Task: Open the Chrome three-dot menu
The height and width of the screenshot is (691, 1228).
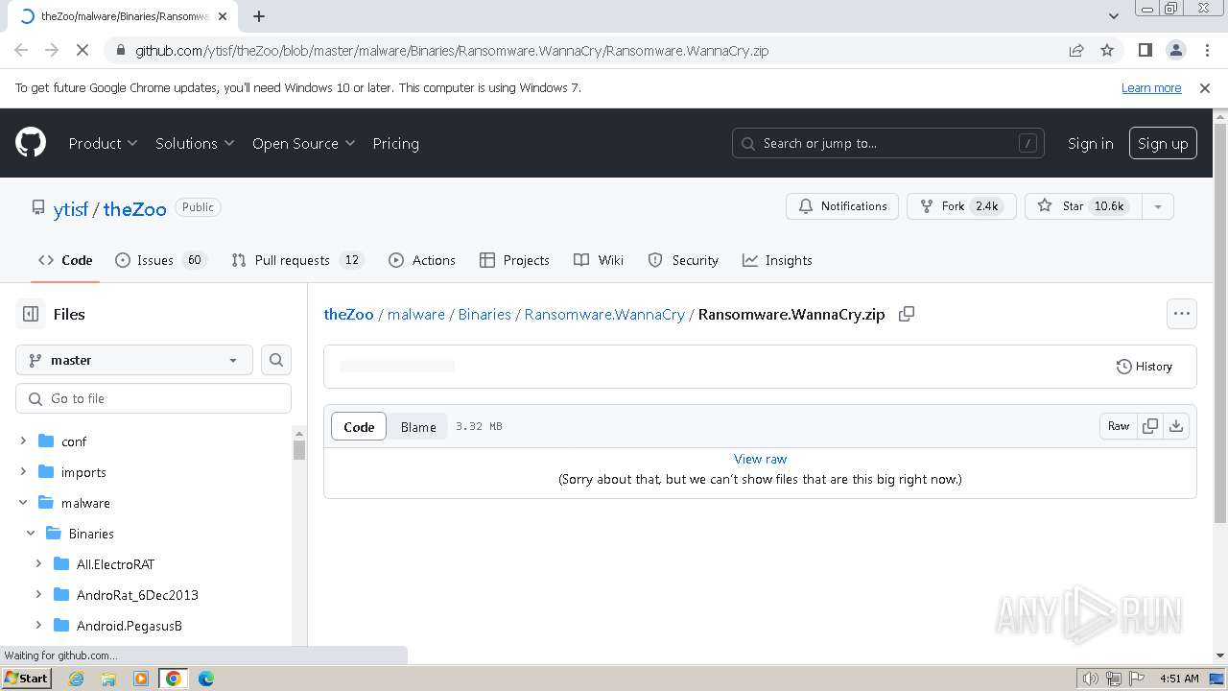Action: [x=1206, y=50]
